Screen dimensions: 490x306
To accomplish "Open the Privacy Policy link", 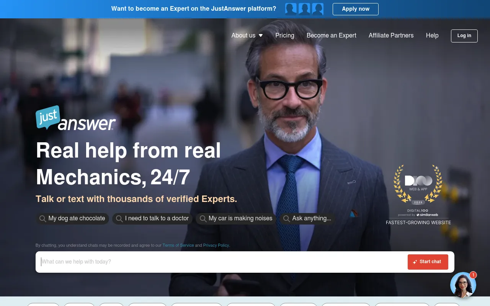I will [216, 245].
